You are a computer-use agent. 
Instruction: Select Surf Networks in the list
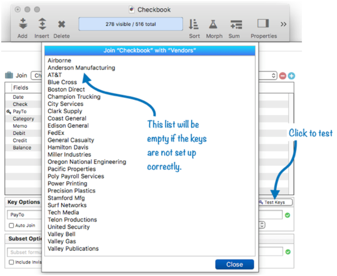pyautogui.click(x=67, y=206)
